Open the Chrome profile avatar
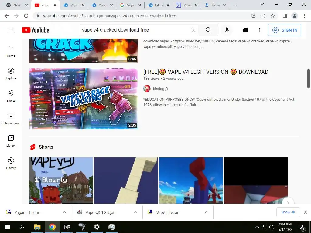The image size is (311, 233). point(295,16)
